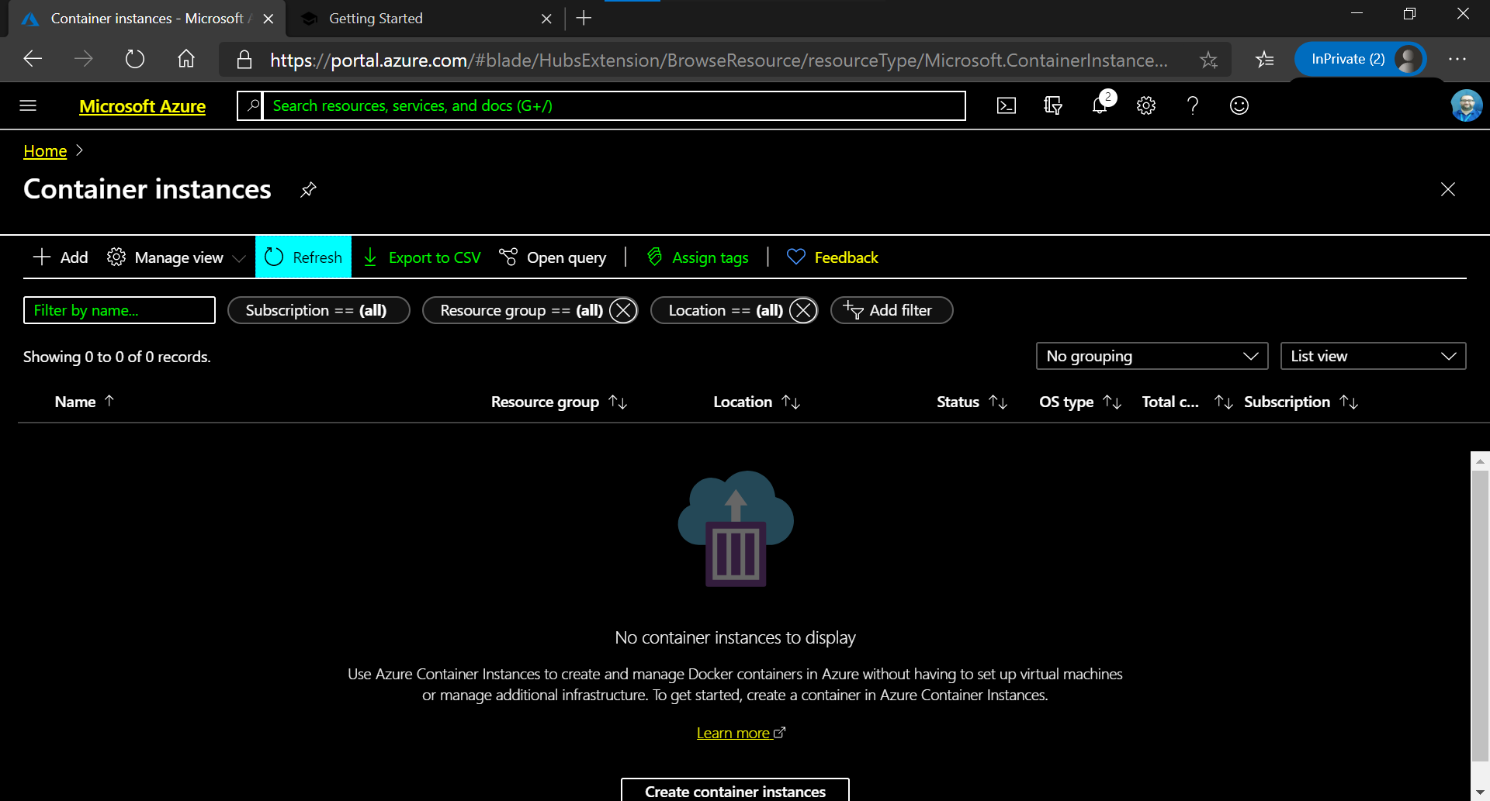This screenshot has height=801, width=1490.
Task: Open the List view dropdown
Action: tap(1372, 356)
